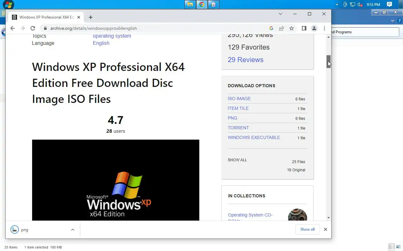View site information lock icon

(45, 28)
